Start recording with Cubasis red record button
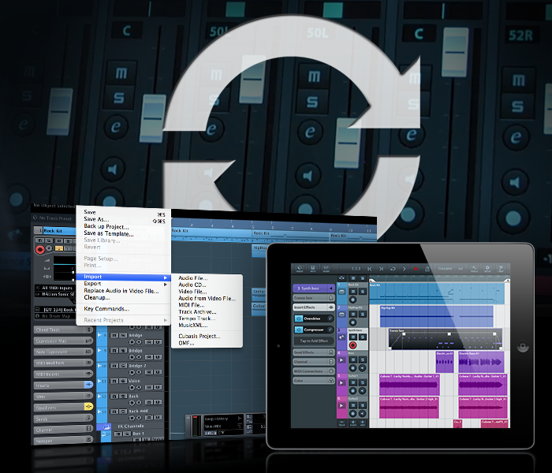Viewport: 552px width, 473px height. (416, 269)
